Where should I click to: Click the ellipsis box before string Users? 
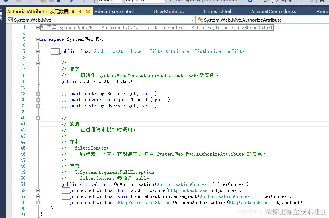[66, 106]
